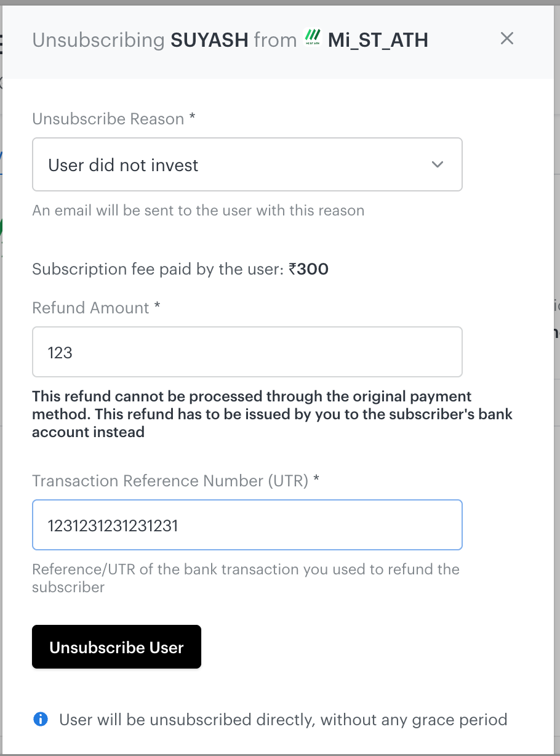The image size is (560, 756).
Task: Click the ₹300 subscription fee amount
Action: coord(308,269)
